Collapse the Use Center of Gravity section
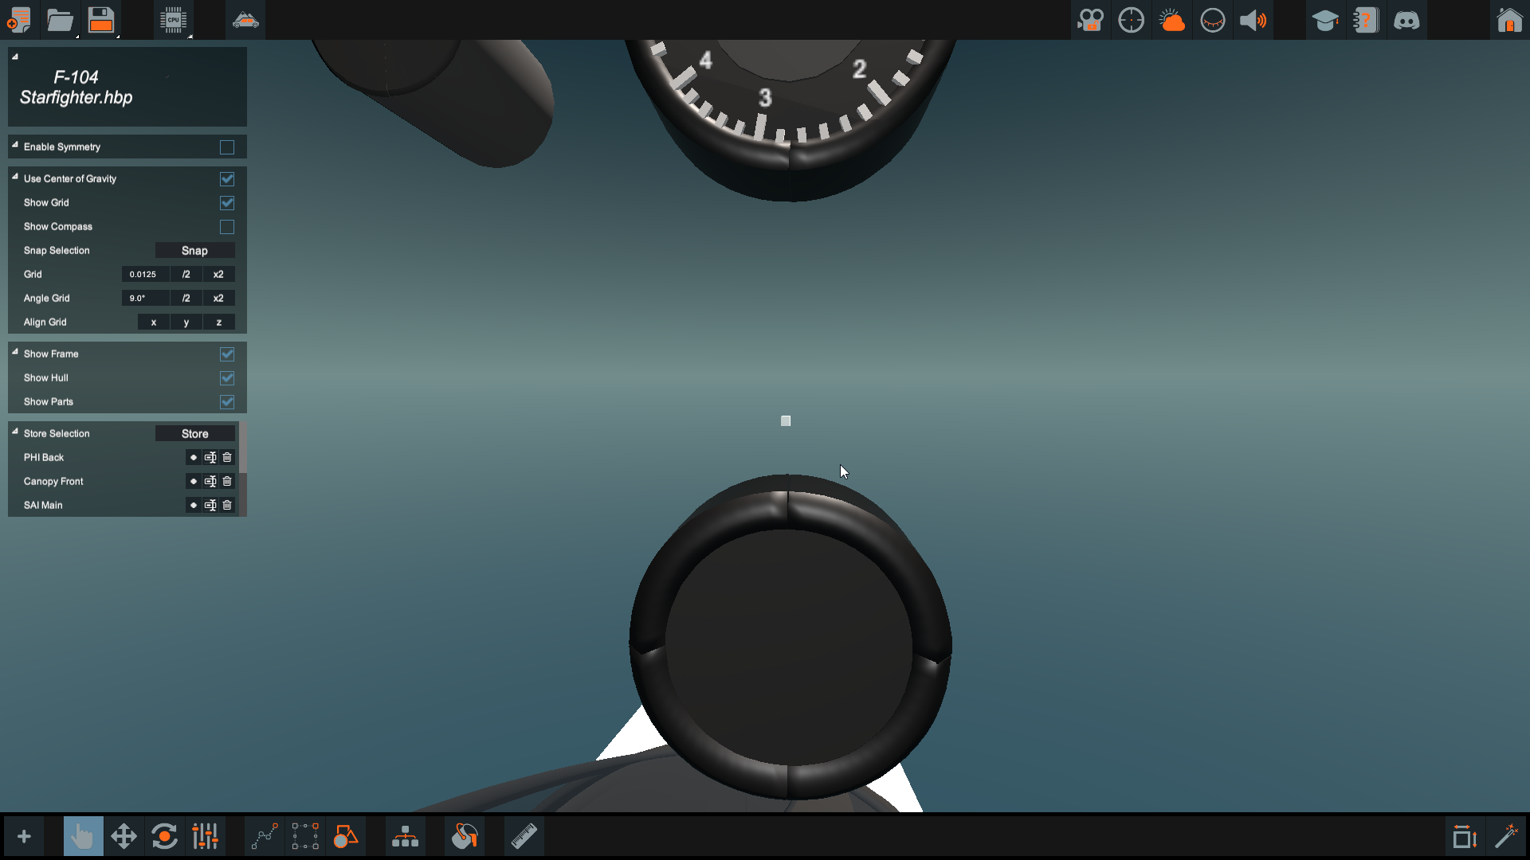This screenshot has width=1530, height=860. click(x=15, y=177)
